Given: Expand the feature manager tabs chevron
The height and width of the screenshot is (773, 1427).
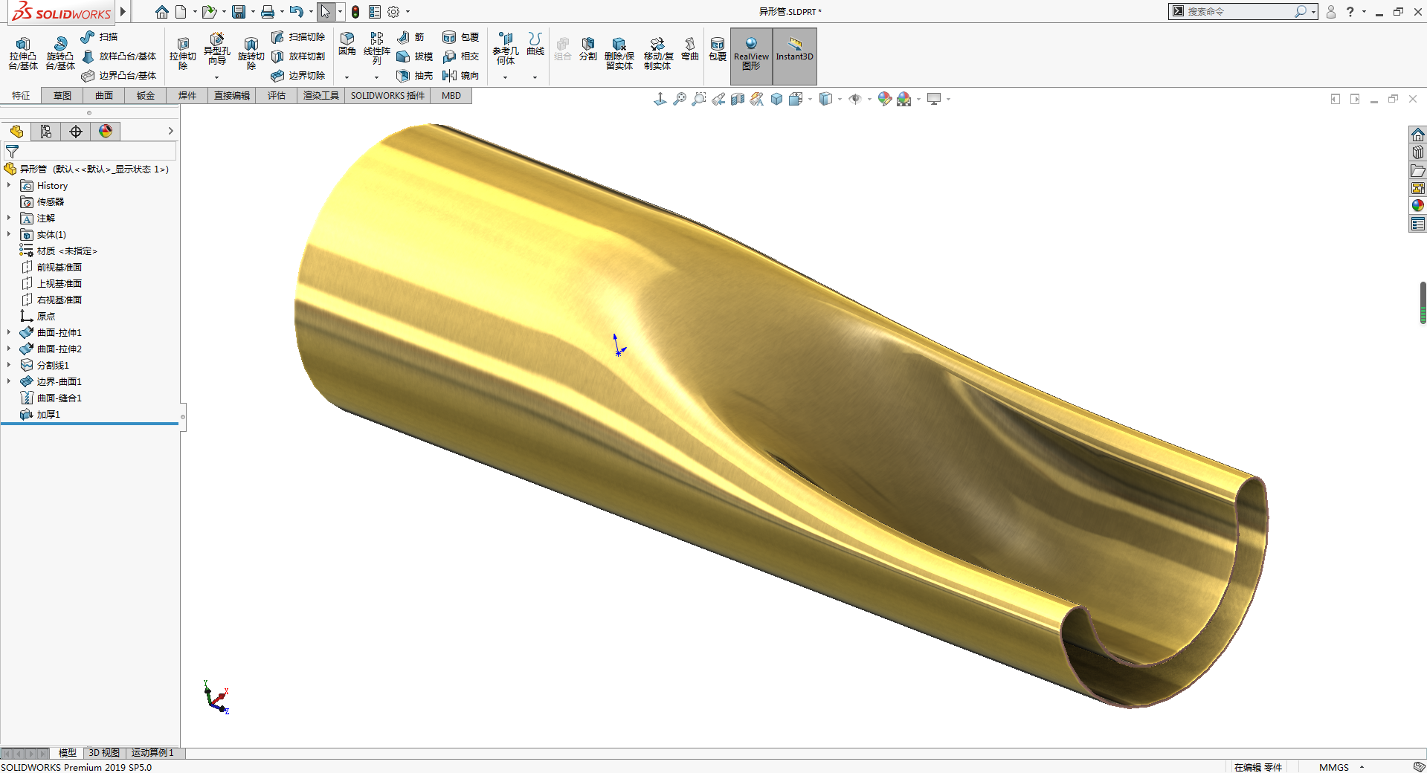Looking at the screenshot, I should [x=170, y=131].
